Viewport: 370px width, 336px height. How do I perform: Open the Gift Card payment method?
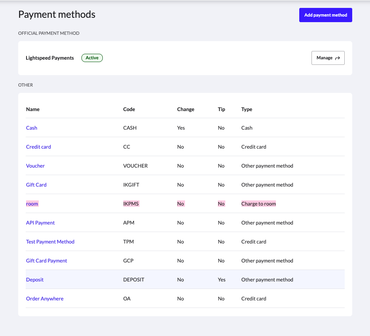coord(36,185)
